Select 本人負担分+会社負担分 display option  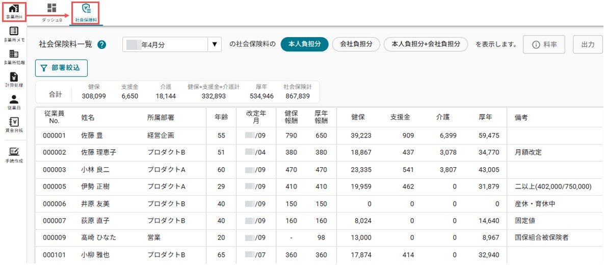[x=426, y=44]
